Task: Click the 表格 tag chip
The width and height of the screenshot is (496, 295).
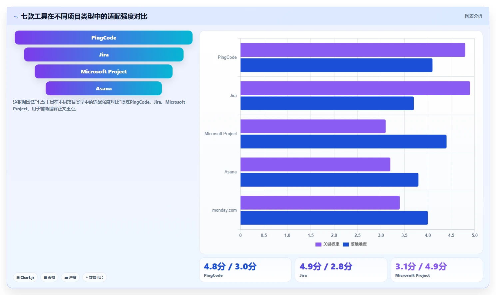Action: (x=50, y=277)
